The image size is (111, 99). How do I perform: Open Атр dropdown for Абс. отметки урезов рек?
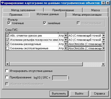[x=66, y=36]
